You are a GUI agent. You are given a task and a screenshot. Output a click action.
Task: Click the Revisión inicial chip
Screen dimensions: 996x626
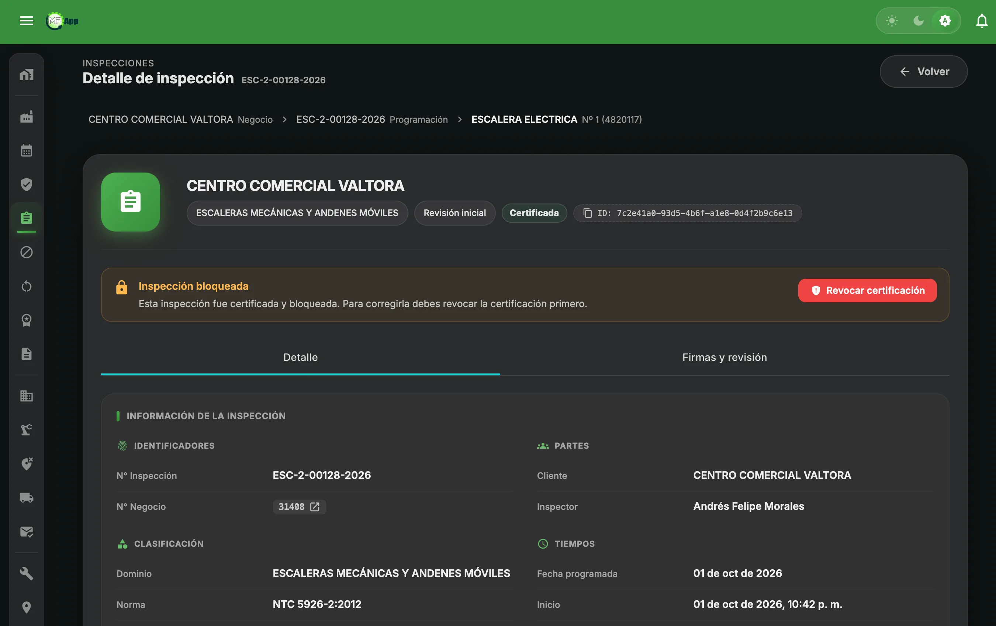pyautogui.click(x=454, y=213)
